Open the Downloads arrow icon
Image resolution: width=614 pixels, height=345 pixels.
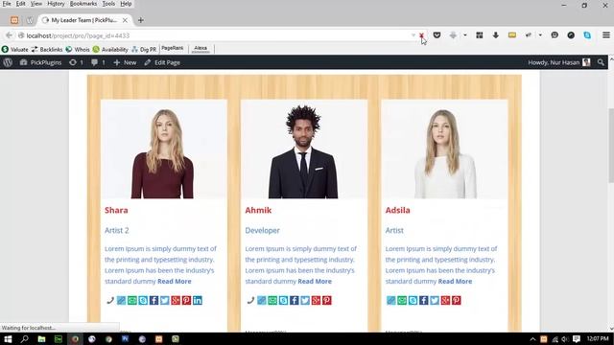pos(496,35)
